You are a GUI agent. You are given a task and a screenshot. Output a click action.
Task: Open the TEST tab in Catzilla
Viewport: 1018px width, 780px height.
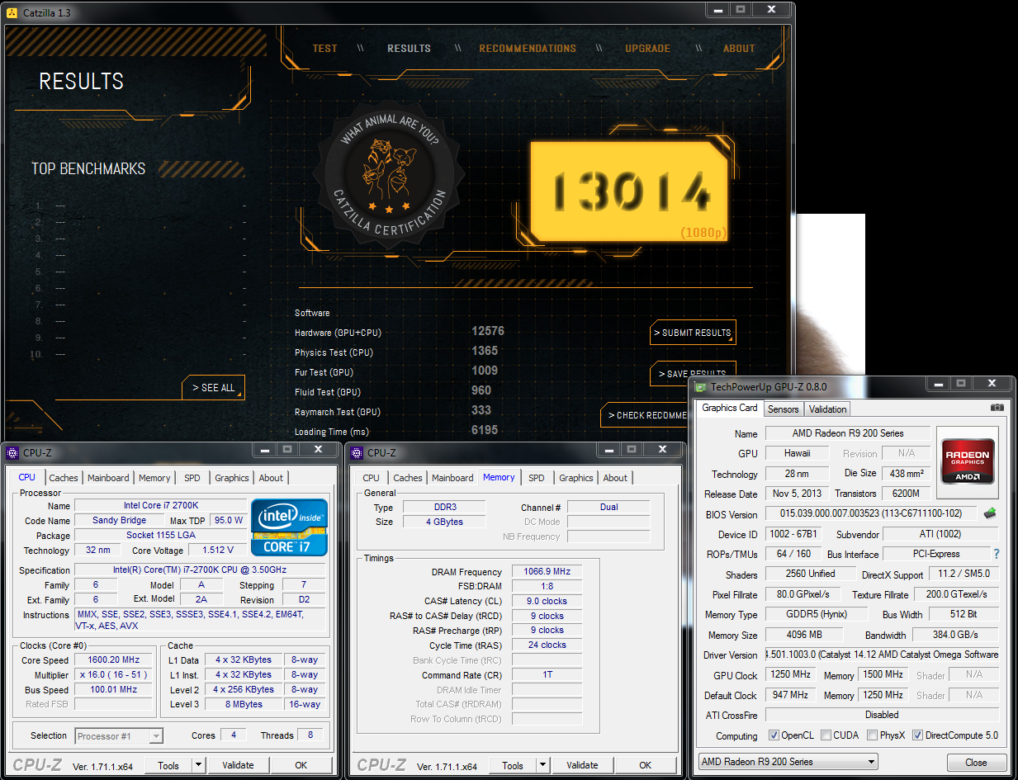(324, 49)
